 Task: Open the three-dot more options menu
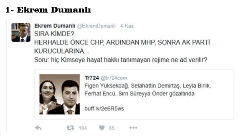133,128
